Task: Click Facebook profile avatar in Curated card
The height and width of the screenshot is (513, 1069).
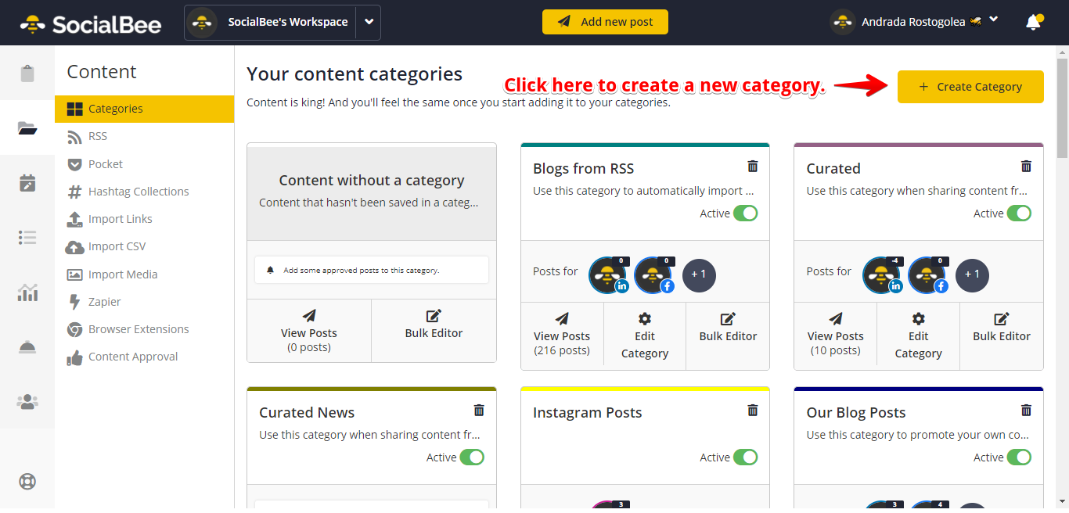Action: click(x=927, y=275)
